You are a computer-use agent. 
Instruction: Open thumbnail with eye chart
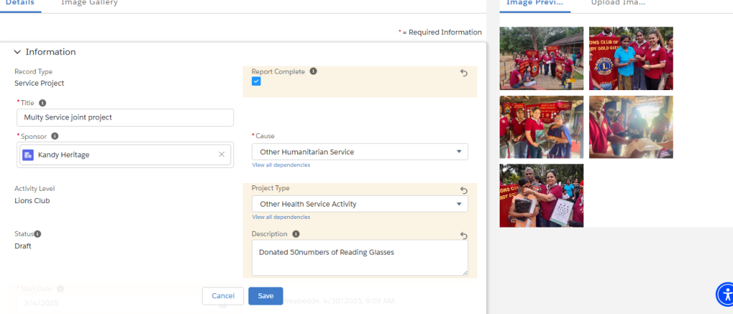point(541,195)
